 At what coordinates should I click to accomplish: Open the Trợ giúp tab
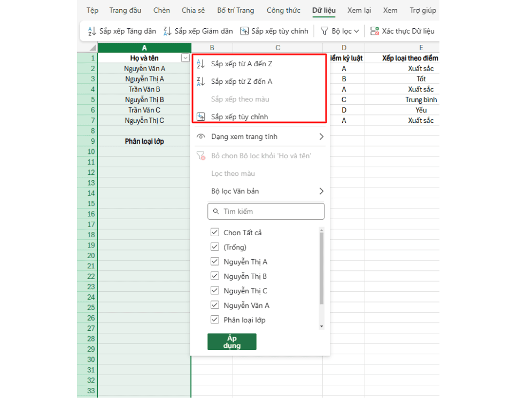click(423, 10)
